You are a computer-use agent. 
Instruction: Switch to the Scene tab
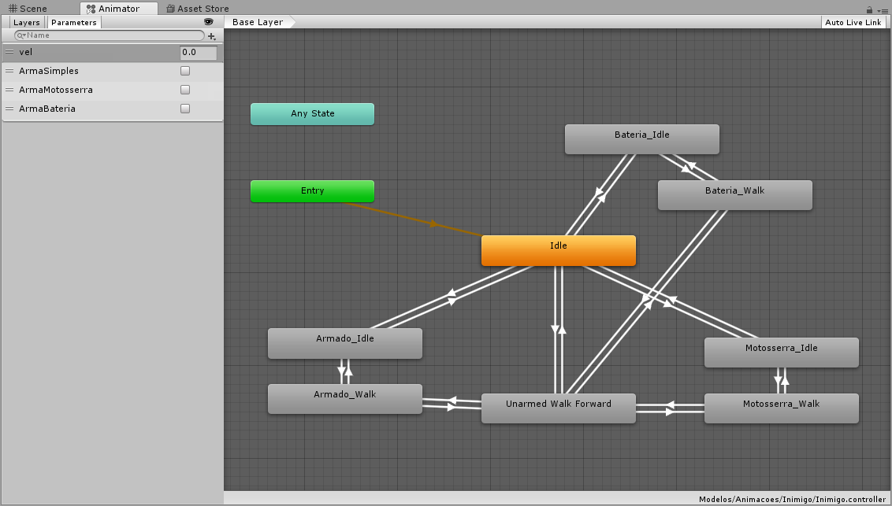click(28, 9)
